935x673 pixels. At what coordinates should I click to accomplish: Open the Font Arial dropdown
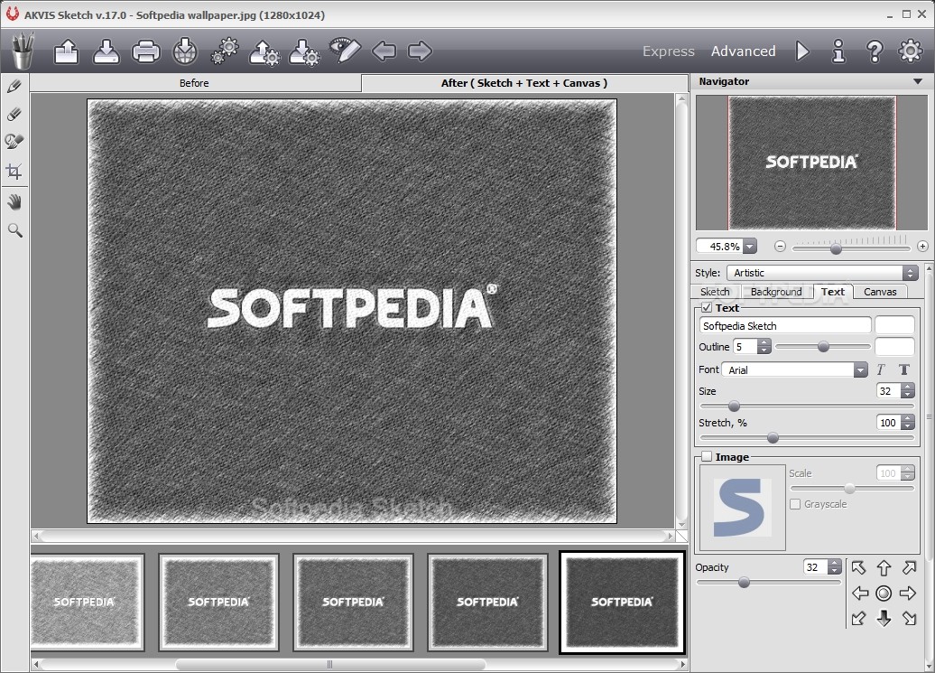[x=795, y=369]
